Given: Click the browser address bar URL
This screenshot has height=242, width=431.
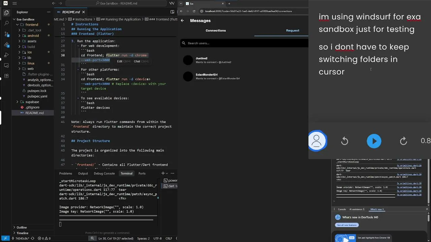Looking at the screenshot, I should [x=248, y=11].
